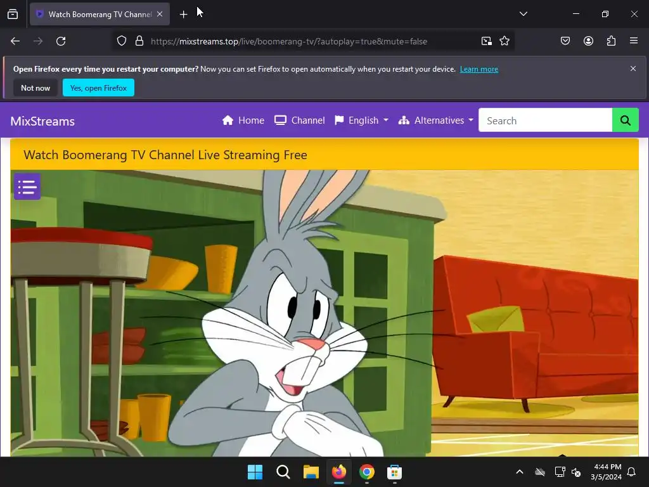The width and height of the screenshot is (649, 487).
Task: Open Windows taskbar search
Action: (283, 472)
